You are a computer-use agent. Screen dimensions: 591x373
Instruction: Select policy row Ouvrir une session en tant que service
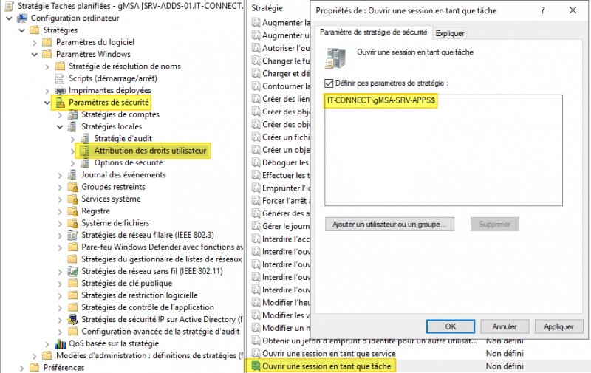click(329, 353)
